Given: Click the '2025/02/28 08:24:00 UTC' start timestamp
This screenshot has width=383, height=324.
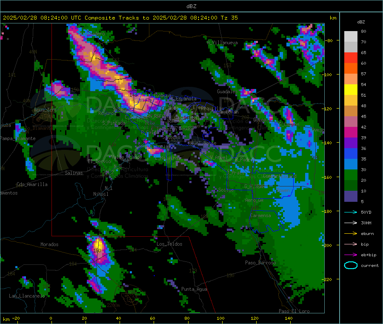Looking at the screenshot, I should (39, 18).
